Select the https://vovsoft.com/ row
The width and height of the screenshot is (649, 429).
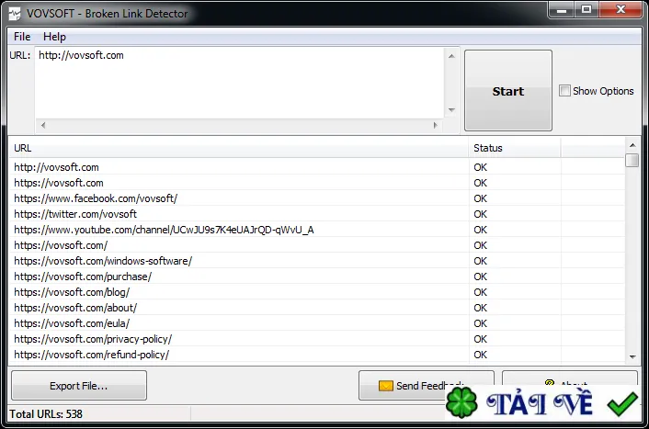(316, 245)
